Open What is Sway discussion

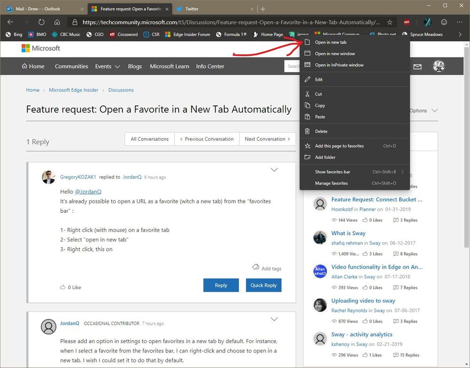click(348, 233)
